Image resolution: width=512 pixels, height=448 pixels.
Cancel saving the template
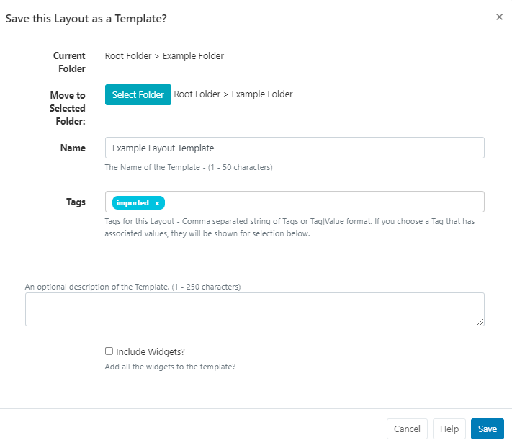[407, 429]
